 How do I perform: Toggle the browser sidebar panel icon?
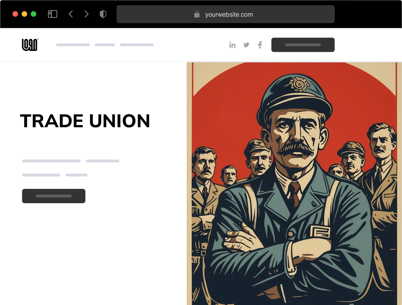coord(53,14)
